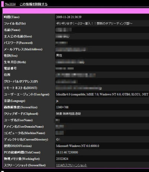Open the 1114のスクリーンショット link
This screenshot has height=172, width=149.
[72, 165]
